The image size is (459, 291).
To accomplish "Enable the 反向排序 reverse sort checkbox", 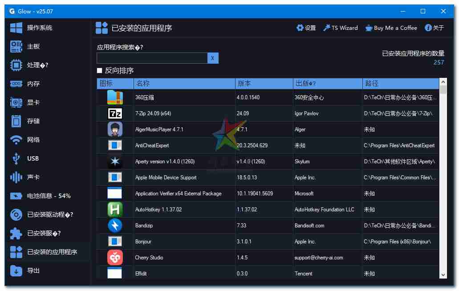I will (100, 70).
